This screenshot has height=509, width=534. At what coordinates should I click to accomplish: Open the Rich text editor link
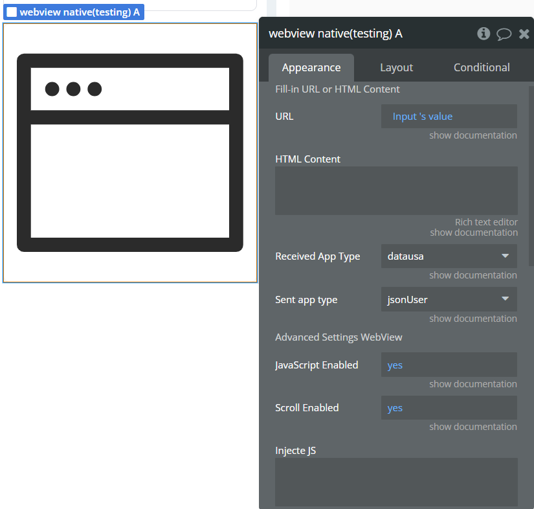point(485,222)
